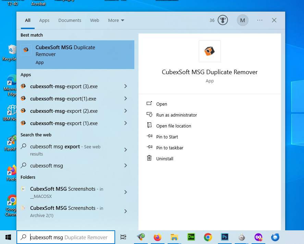Open the More filter dropdown

(x=116, y=21)
